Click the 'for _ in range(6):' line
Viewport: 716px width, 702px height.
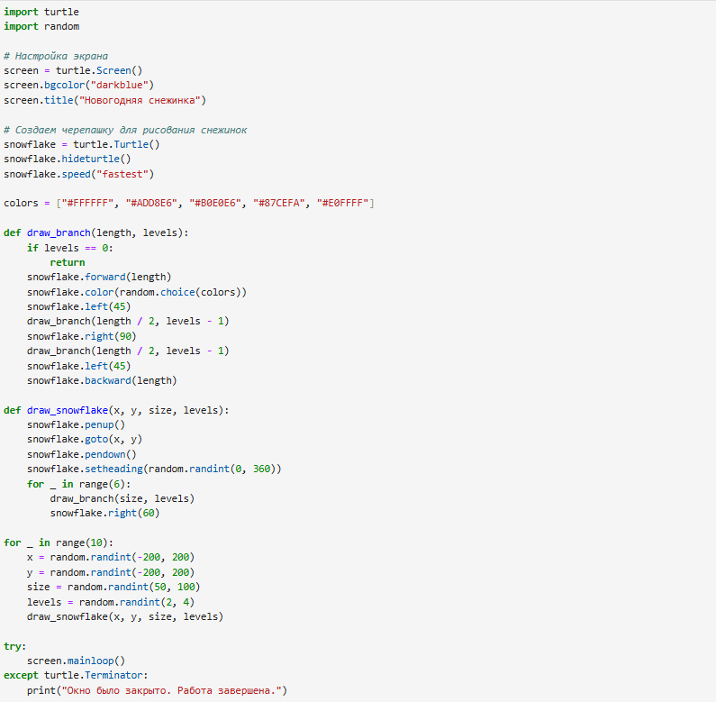pyautogui.click(x=79, y=485)
